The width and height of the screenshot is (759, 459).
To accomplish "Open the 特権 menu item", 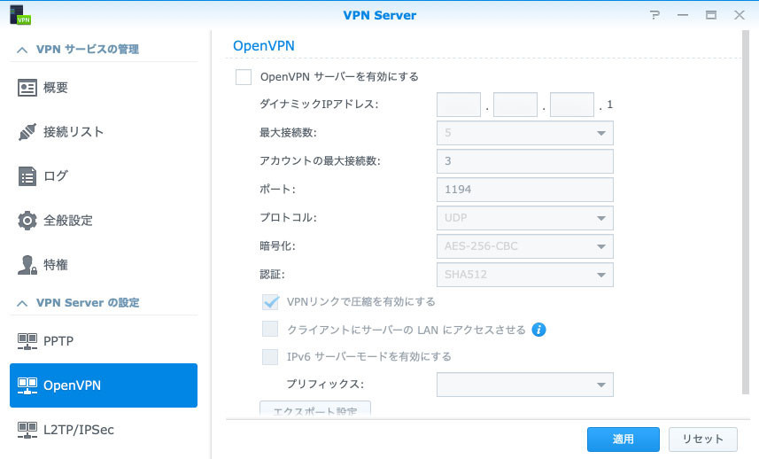I will coord(104,265).
